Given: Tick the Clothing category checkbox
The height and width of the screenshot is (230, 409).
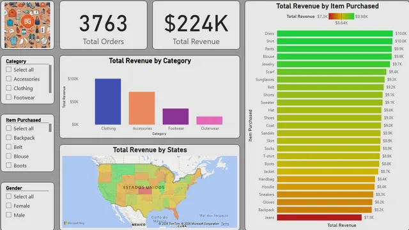Looking at the screenshot, I should pos(8,88).
